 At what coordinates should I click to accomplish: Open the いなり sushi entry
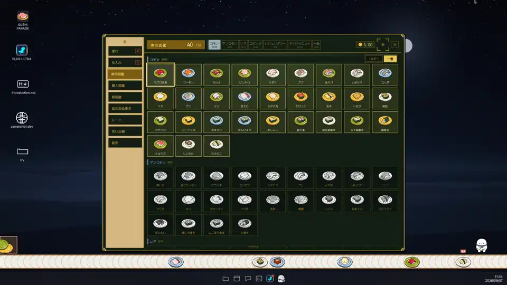(357, 98)
